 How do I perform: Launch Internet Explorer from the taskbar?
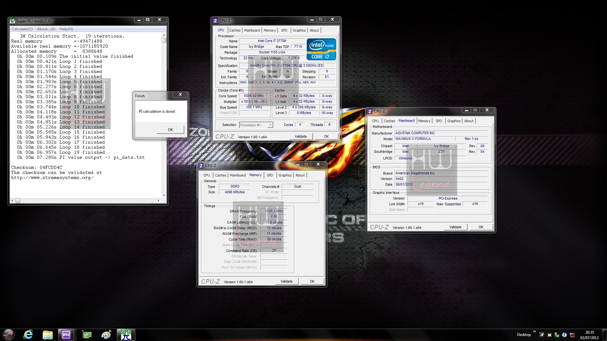point(28,335)
